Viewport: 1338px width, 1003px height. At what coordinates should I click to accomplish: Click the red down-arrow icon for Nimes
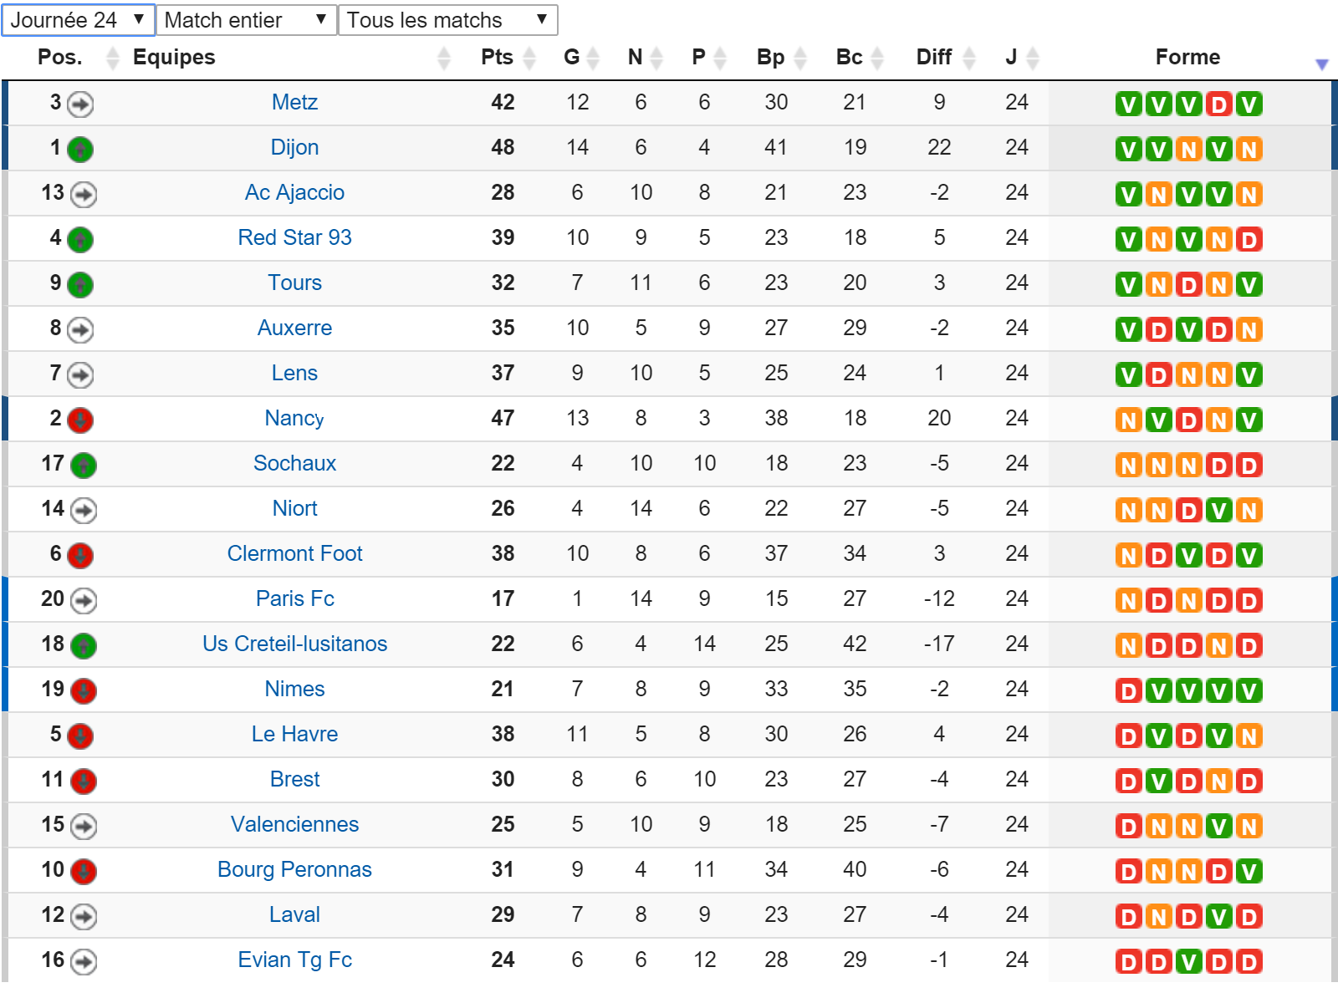point(84,691)
